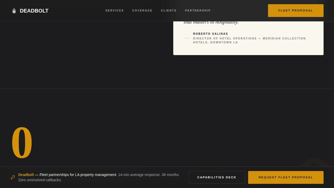The width and height of the screenshot is (334, 188).
Task: Click the key icon in bottom bar
Action: pyautogui.click(x=13, y=177)
